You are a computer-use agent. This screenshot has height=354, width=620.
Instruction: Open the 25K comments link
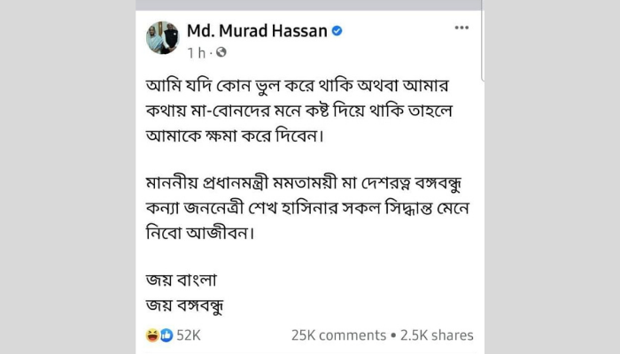click(337, 335)
